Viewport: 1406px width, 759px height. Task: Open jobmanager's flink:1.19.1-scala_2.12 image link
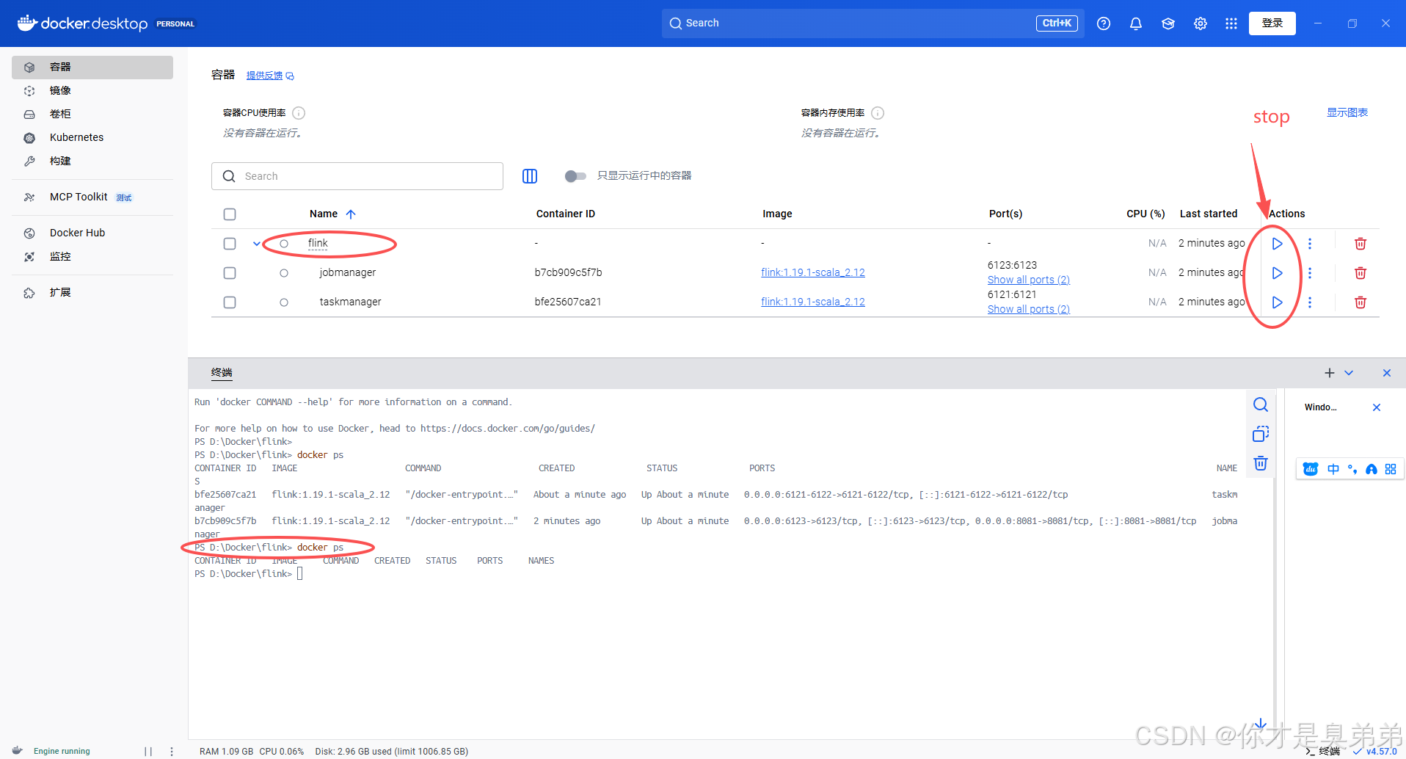(813, 272)
